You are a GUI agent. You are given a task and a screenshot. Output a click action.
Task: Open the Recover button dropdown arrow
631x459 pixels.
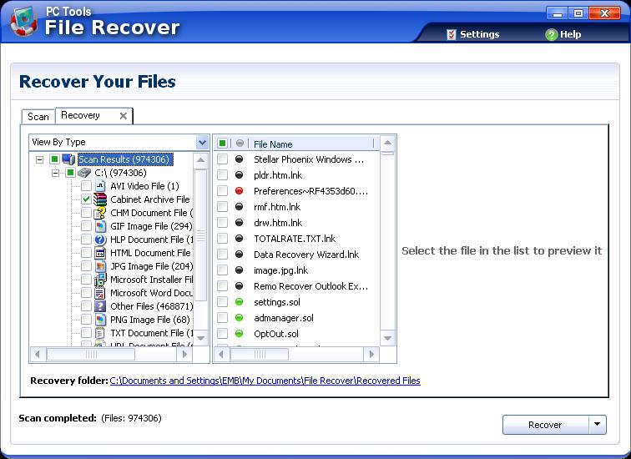pos(598,425)
